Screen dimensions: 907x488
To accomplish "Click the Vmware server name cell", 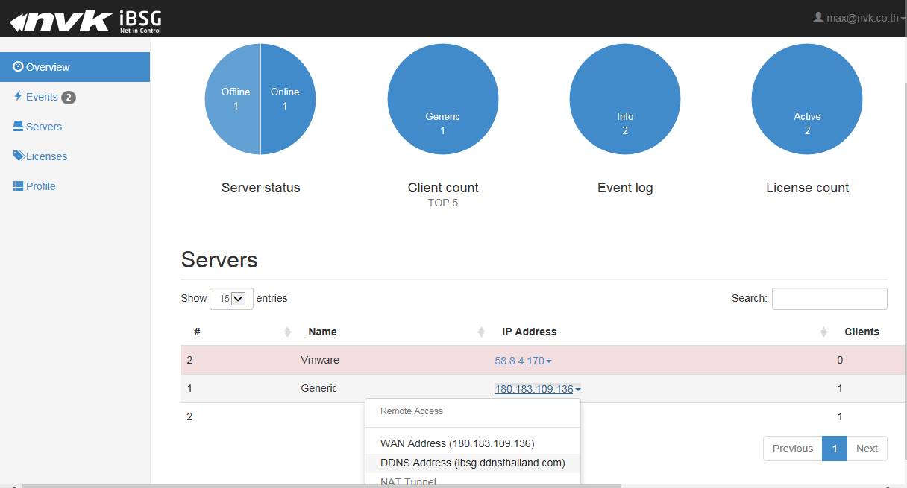I will [319, 360].
